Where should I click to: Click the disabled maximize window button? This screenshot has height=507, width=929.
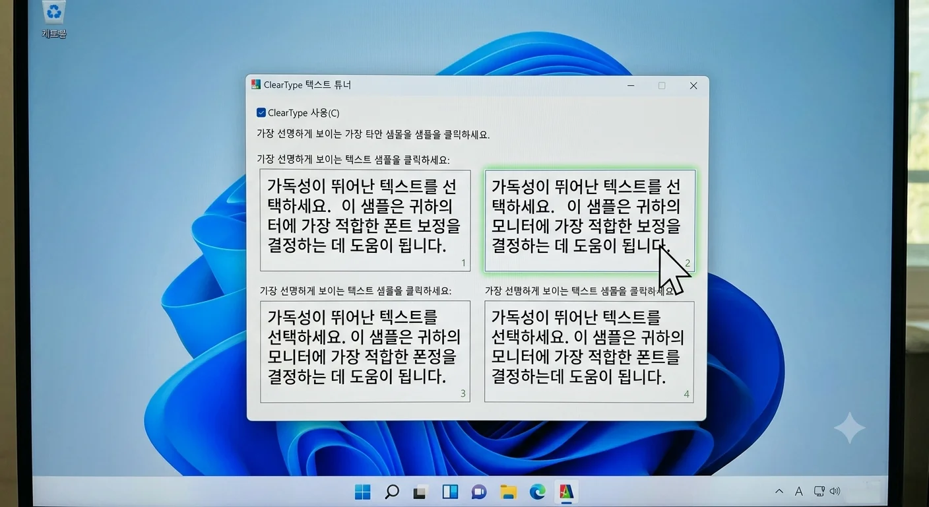(662, 86)
